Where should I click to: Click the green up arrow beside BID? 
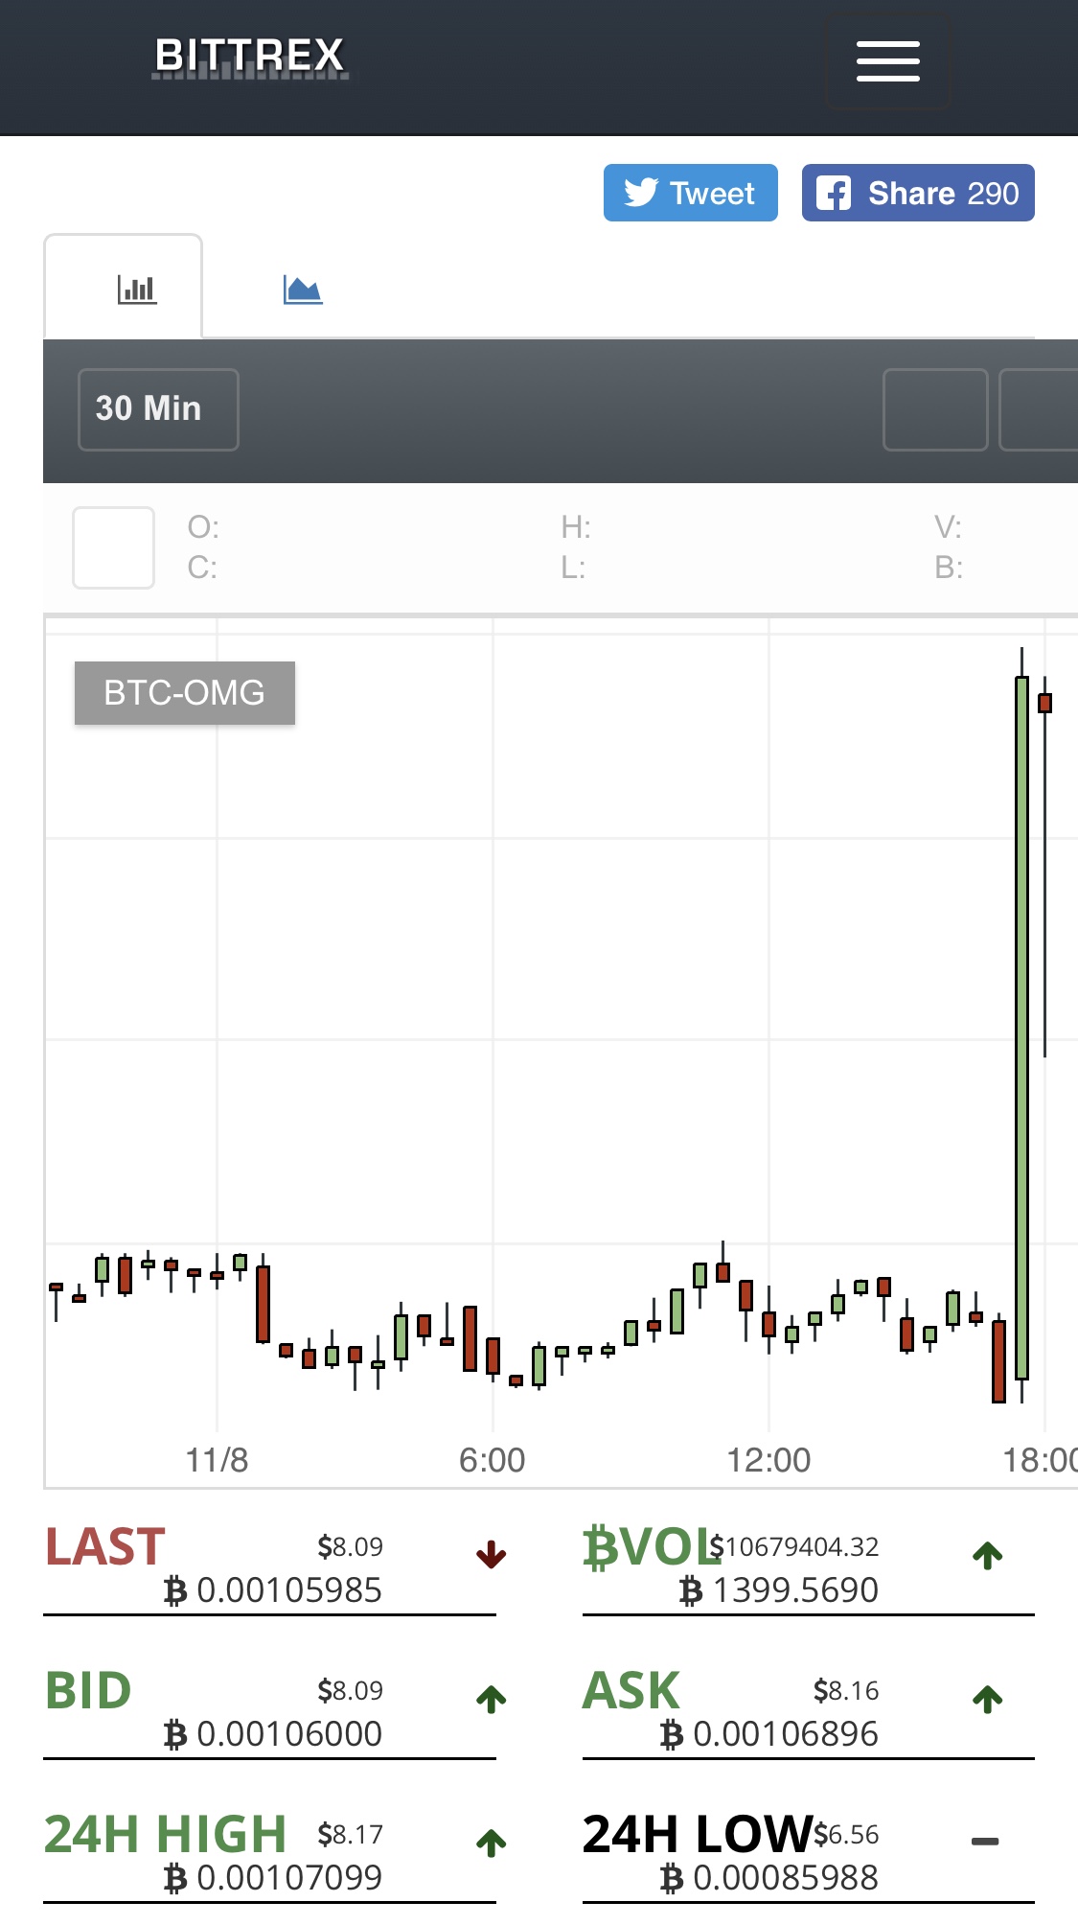point(492,1699)
